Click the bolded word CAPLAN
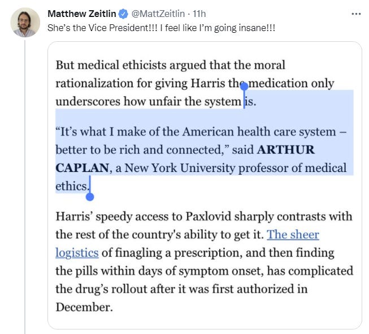Screen dimensions: 369x334 (80, 168)
